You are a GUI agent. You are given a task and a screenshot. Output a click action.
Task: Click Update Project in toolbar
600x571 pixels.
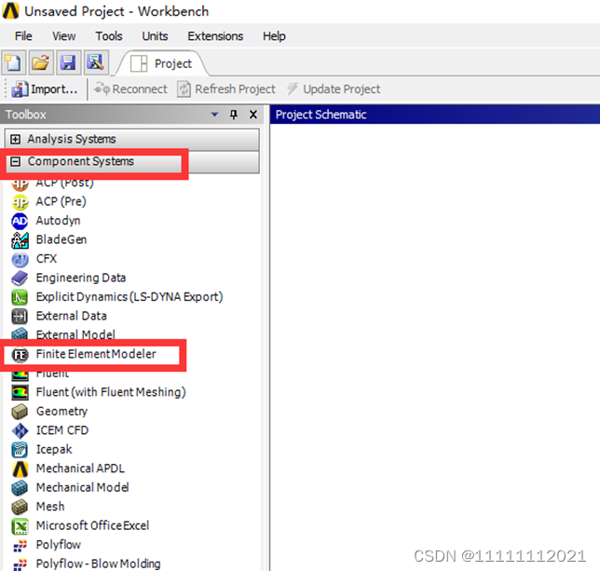pyautogui.click(x=334, y=89)
